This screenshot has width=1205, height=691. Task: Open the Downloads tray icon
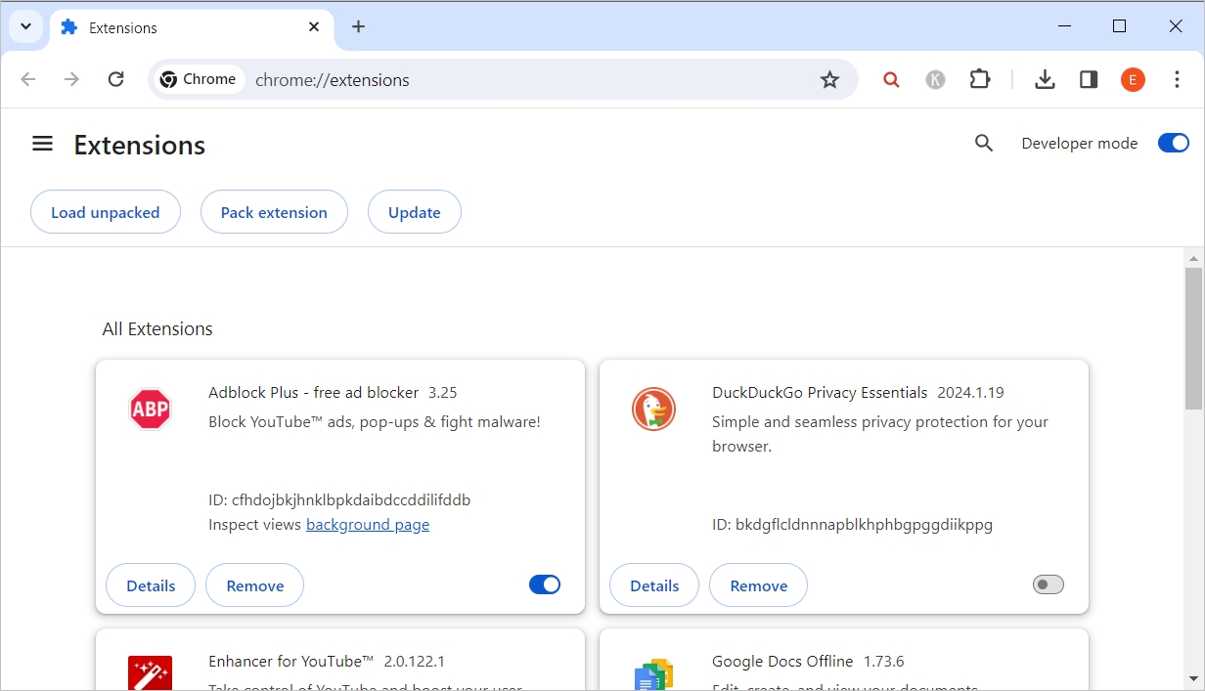(x=1045, y=80)
